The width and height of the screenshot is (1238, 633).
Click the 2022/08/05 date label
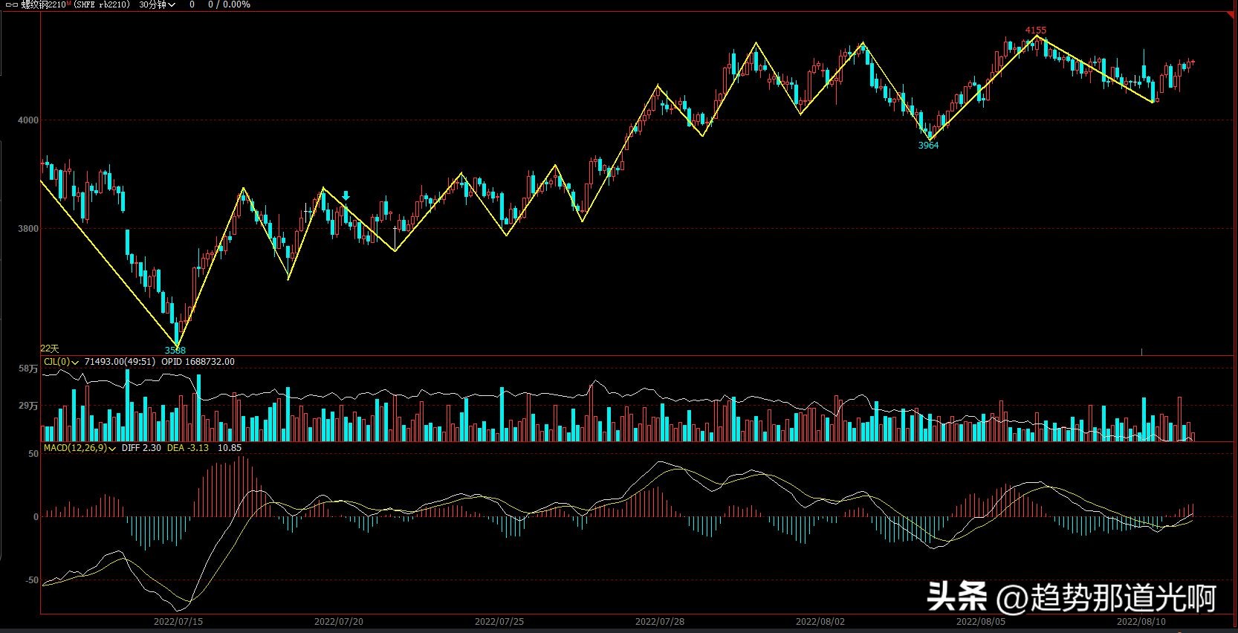coord(981,621)
